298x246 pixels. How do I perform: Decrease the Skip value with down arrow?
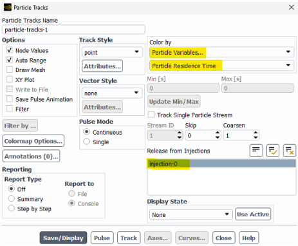pyautogui.click(x=218, y=138)
